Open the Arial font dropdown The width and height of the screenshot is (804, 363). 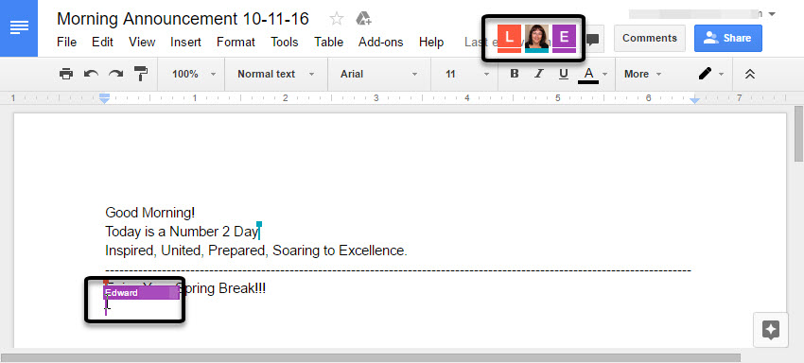pyautogui.click(x=379, y=75)
